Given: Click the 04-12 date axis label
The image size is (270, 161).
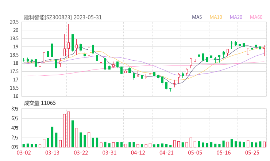Looking at the screenshot, I should 138,153.
